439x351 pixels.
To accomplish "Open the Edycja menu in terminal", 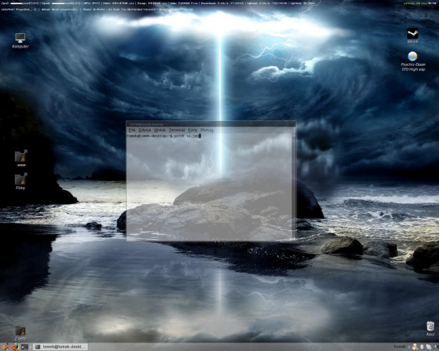I will pyautogui.click(x=144, y=130).
